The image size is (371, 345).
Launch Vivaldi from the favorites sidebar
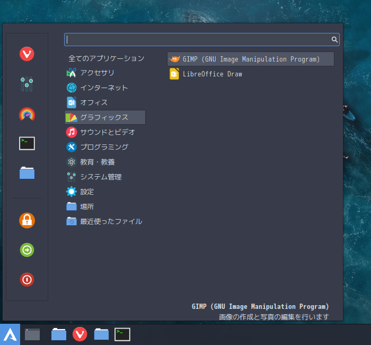tap(26, 54)
